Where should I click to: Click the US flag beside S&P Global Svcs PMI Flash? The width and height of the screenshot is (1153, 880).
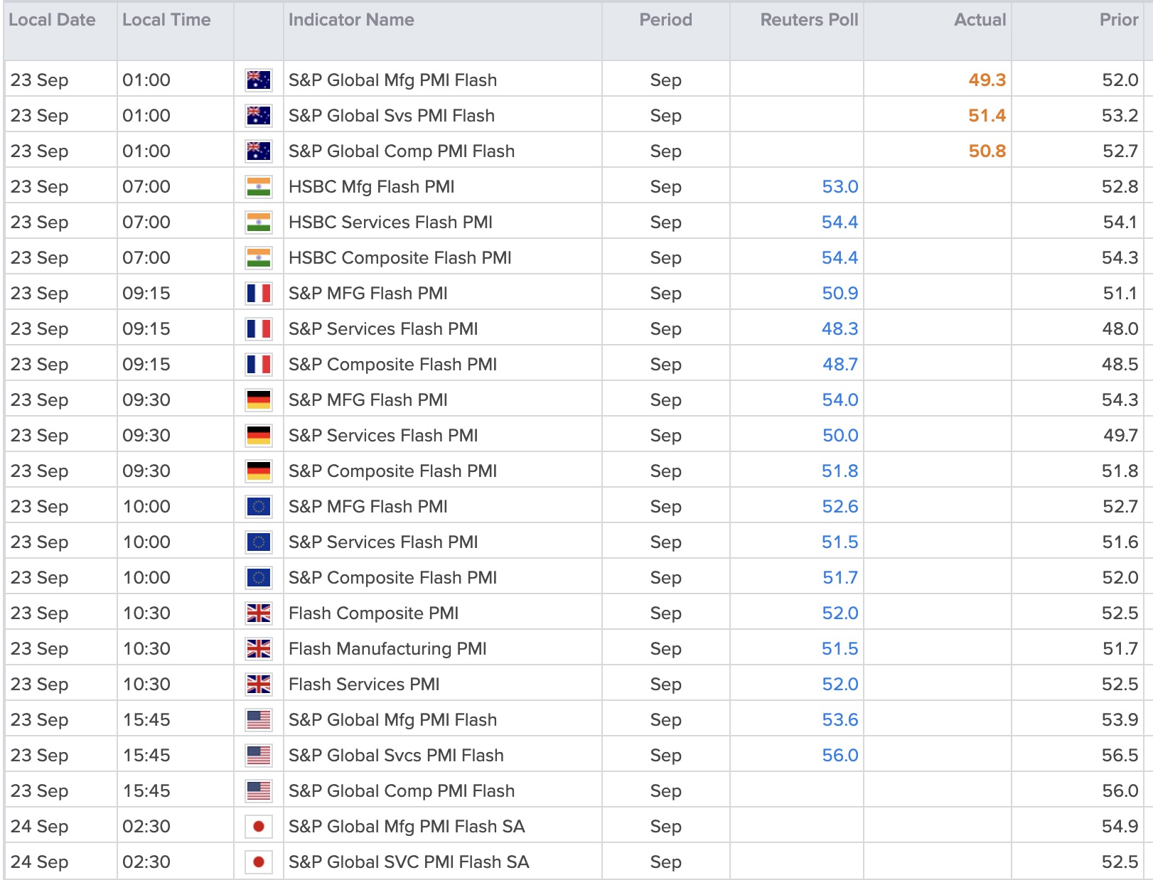[x=258, y=756]
